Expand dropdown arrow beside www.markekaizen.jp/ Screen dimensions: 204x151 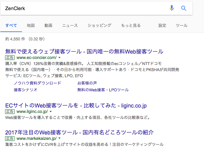click(x=59, y=138)
